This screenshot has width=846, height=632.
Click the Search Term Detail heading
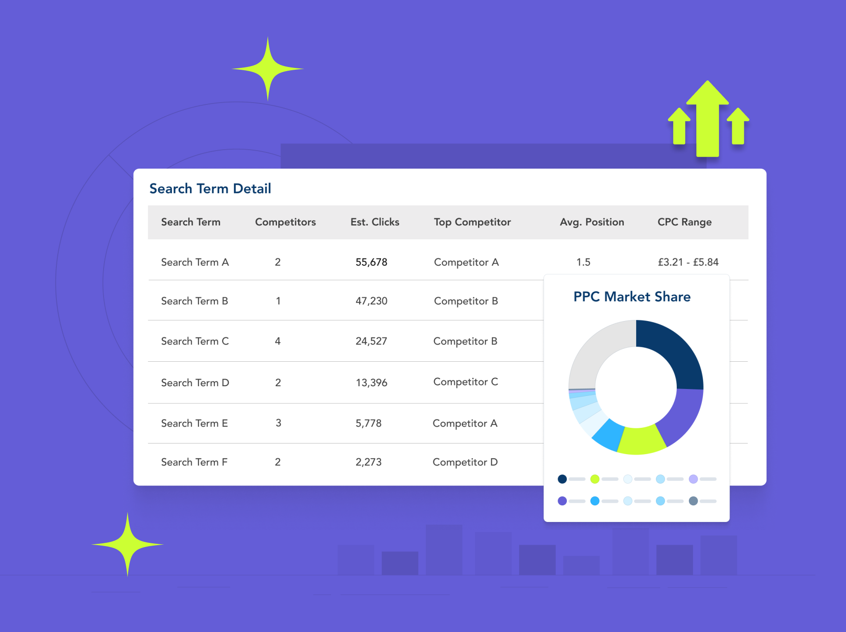click(x=210, y=189)
